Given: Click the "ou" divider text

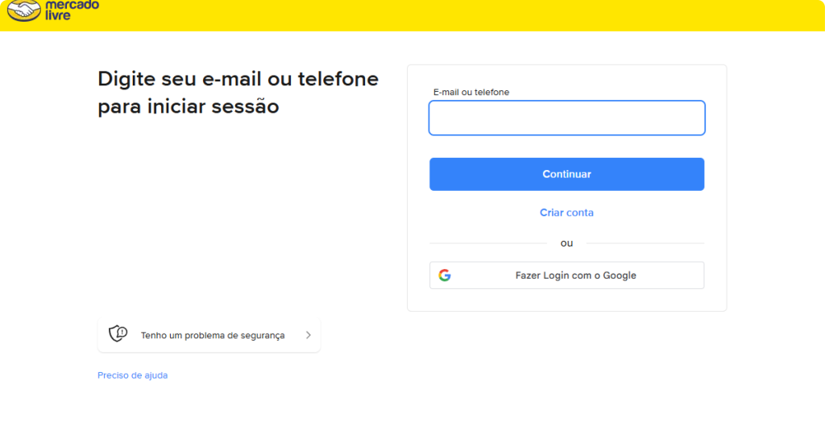Looking at the screenshot, I should tap(566, 243).
